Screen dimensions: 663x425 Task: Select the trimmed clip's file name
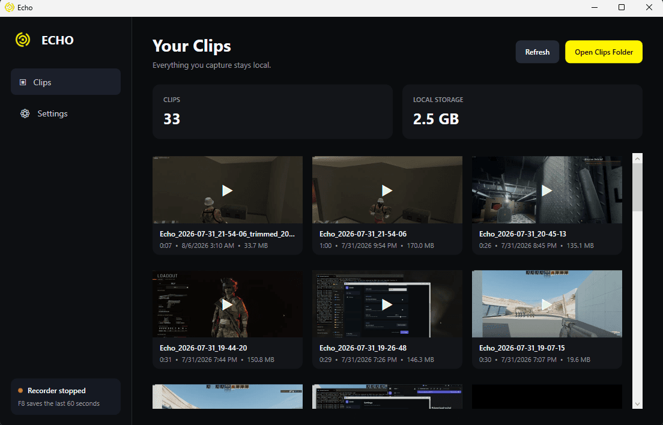coord(227,234)
